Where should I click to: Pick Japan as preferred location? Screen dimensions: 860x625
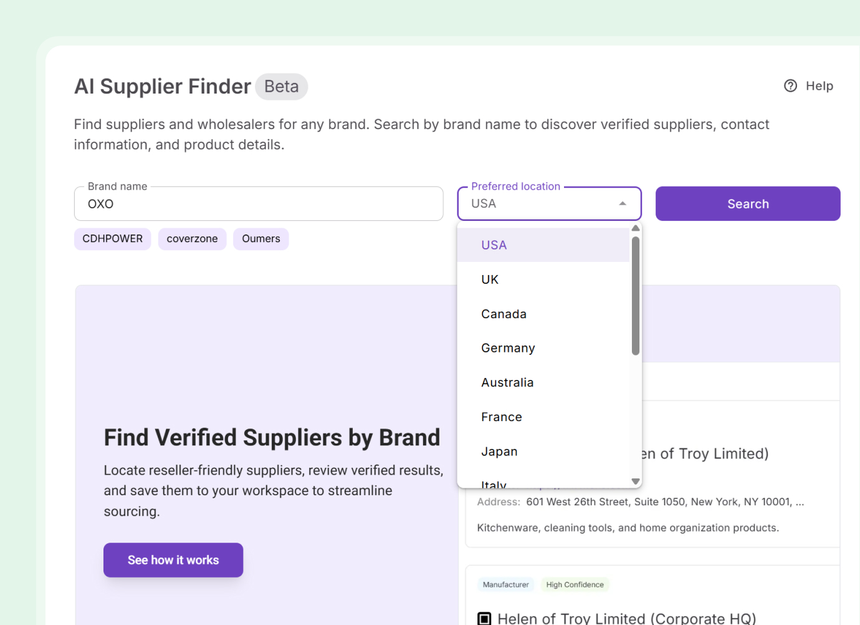click(x=499, y=452)
